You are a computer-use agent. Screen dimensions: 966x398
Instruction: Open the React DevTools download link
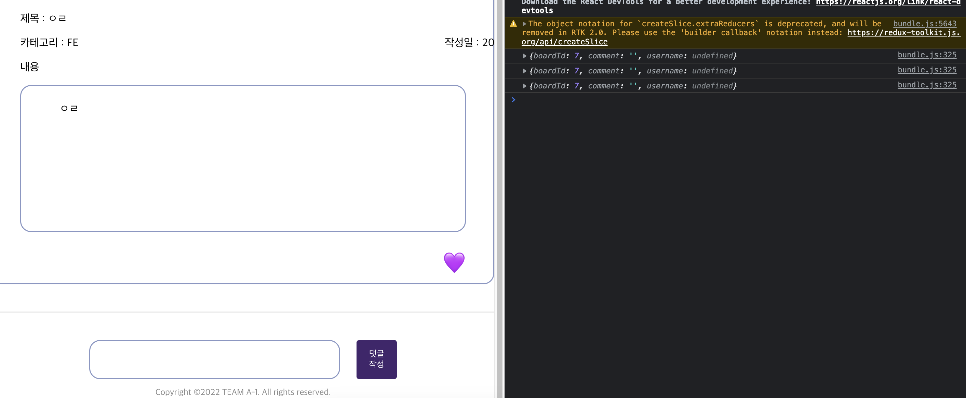click(x=888, y=2)
